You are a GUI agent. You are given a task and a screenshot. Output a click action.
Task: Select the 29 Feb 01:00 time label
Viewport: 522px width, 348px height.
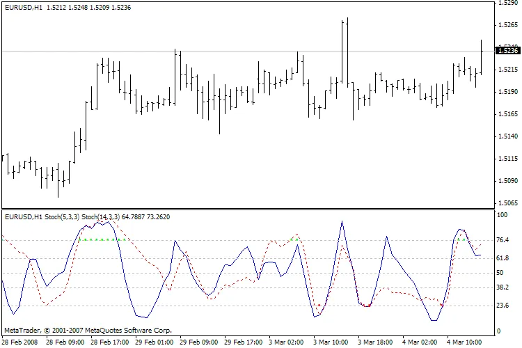[x=155, y=342]
